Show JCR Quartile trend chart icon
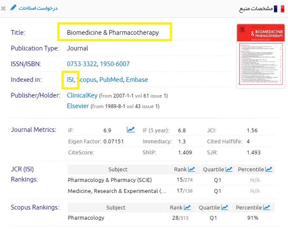 229,170
